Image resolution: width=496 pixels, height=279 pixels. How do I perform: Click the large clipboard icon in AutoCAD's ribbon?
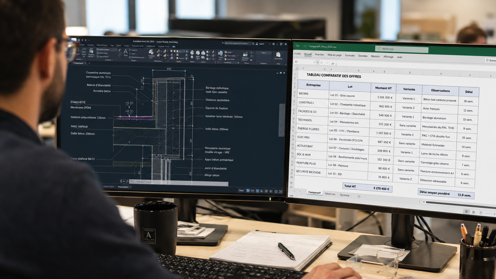click(278, 55)
